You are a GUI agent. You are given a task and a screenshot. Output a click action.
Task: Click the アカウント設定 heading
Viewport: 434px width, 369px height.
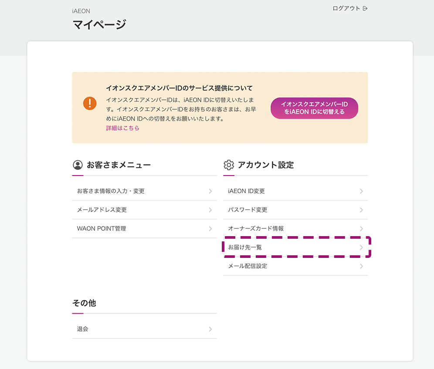pyautogui.click(x=266, y=165)
